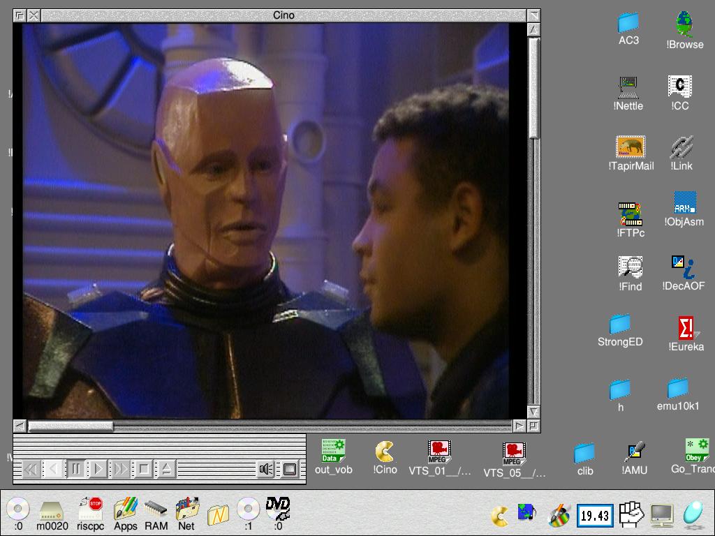Select the !AMU application icon

[634, 459]
